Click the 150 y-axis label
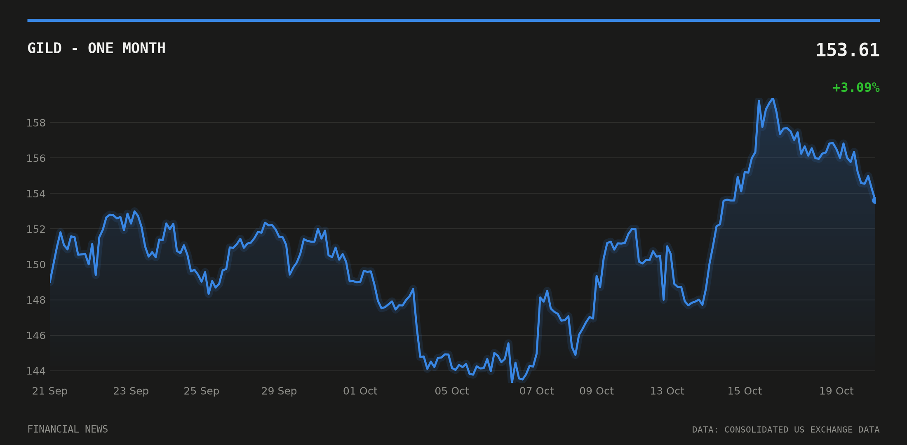This screenshot has width=907, height=445. point(36,265)
